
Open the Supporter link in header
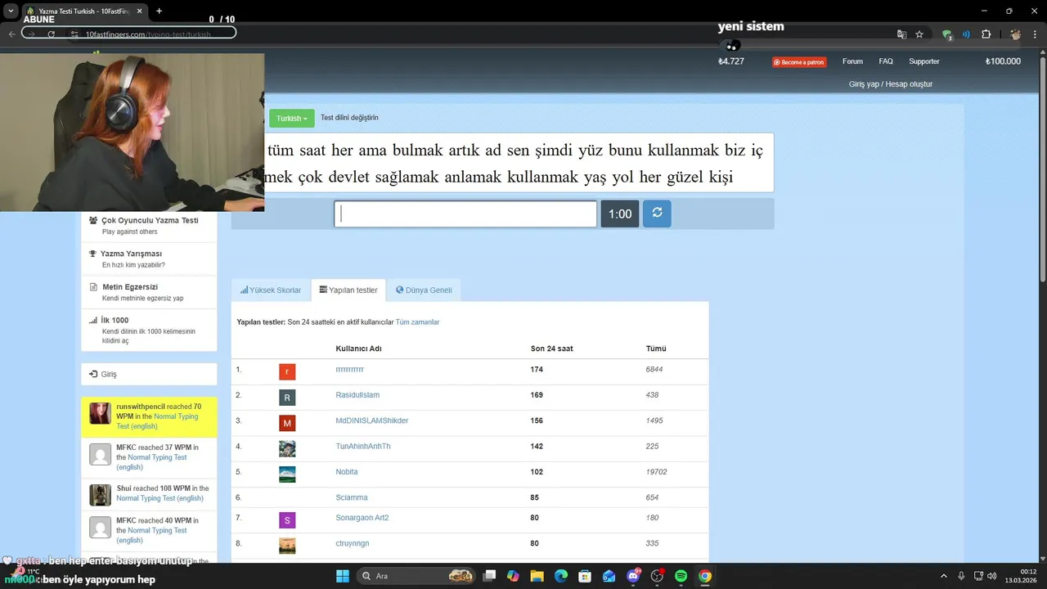[x=924, y=61]
